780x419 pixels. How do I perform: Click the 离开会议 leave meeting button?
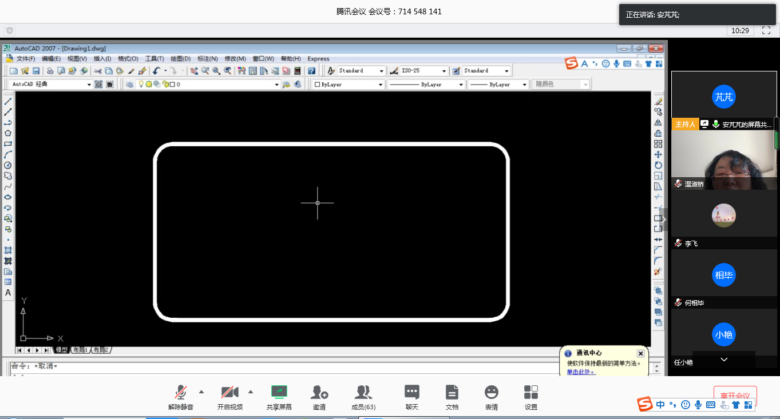[x=735, y=396]
